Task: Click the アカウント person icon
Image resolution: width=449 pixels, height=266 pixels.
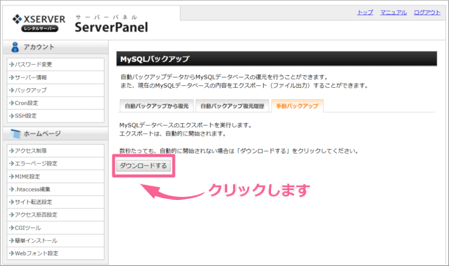Action: 15,47
